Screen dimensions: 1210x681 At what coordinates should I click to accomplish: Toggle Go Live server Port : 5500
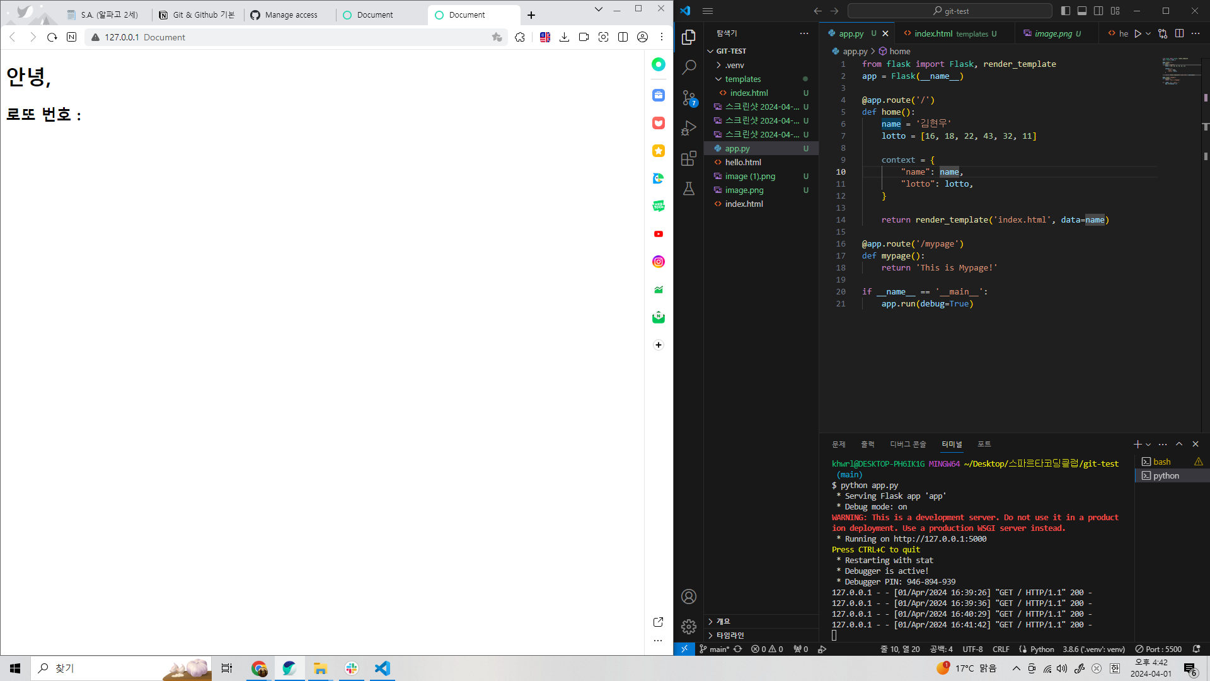click(1158, 649)
